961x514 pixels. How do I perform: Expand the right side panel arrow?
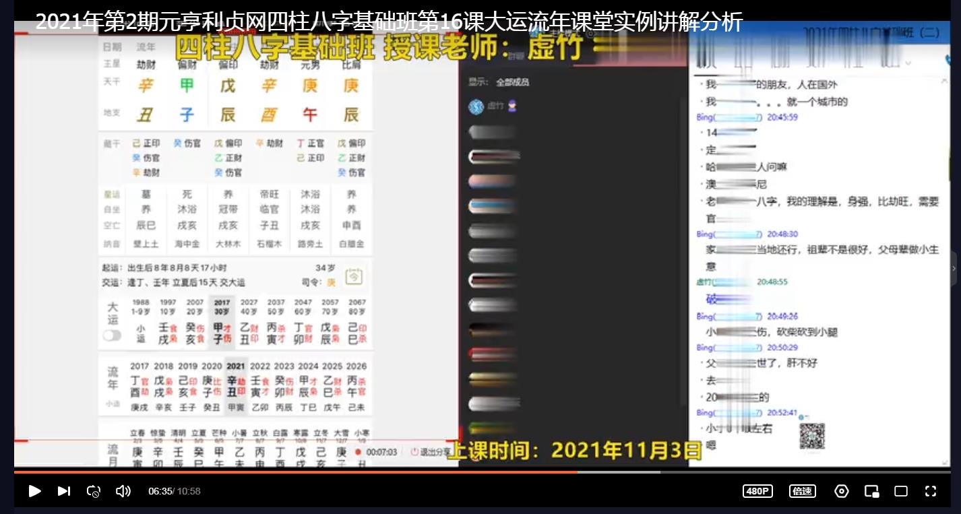point(954,268)
